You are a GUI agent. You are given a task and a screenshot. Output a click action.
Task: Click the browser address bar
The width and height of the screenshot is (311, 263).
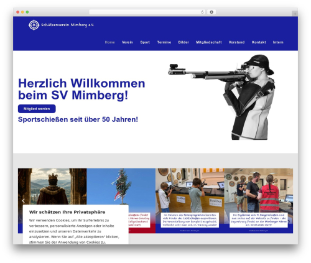(x=147, y=12)
